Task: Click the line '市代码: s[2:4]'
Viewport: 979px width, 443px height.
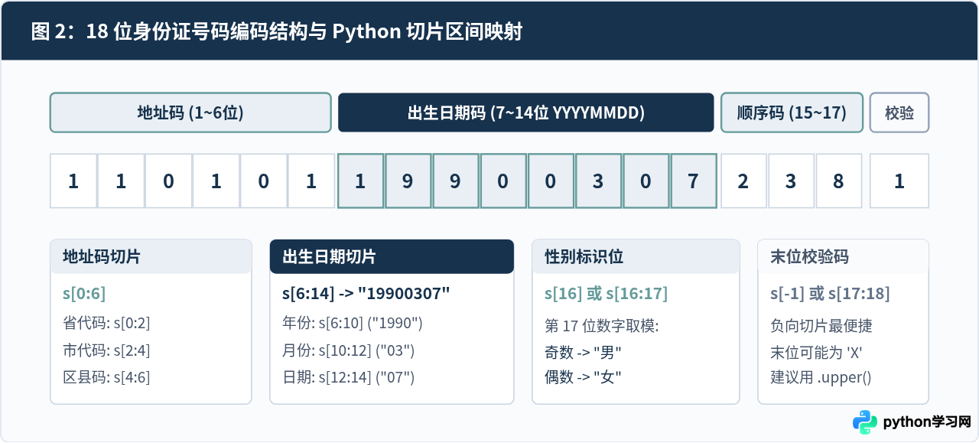Action: 106,350
